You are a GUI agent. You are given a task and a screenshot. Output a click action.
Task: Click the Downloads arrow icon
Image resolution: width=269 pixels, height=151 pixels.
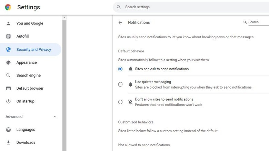click(x=9, y=142)
